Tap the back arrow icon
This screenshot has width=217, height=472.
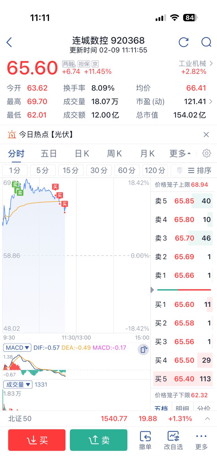(9, 42)
